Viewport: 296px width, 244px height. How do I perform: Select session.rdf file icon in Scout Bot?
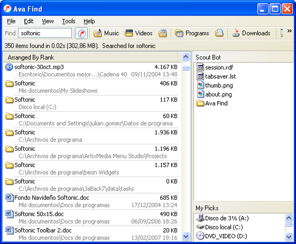point(200,67)
